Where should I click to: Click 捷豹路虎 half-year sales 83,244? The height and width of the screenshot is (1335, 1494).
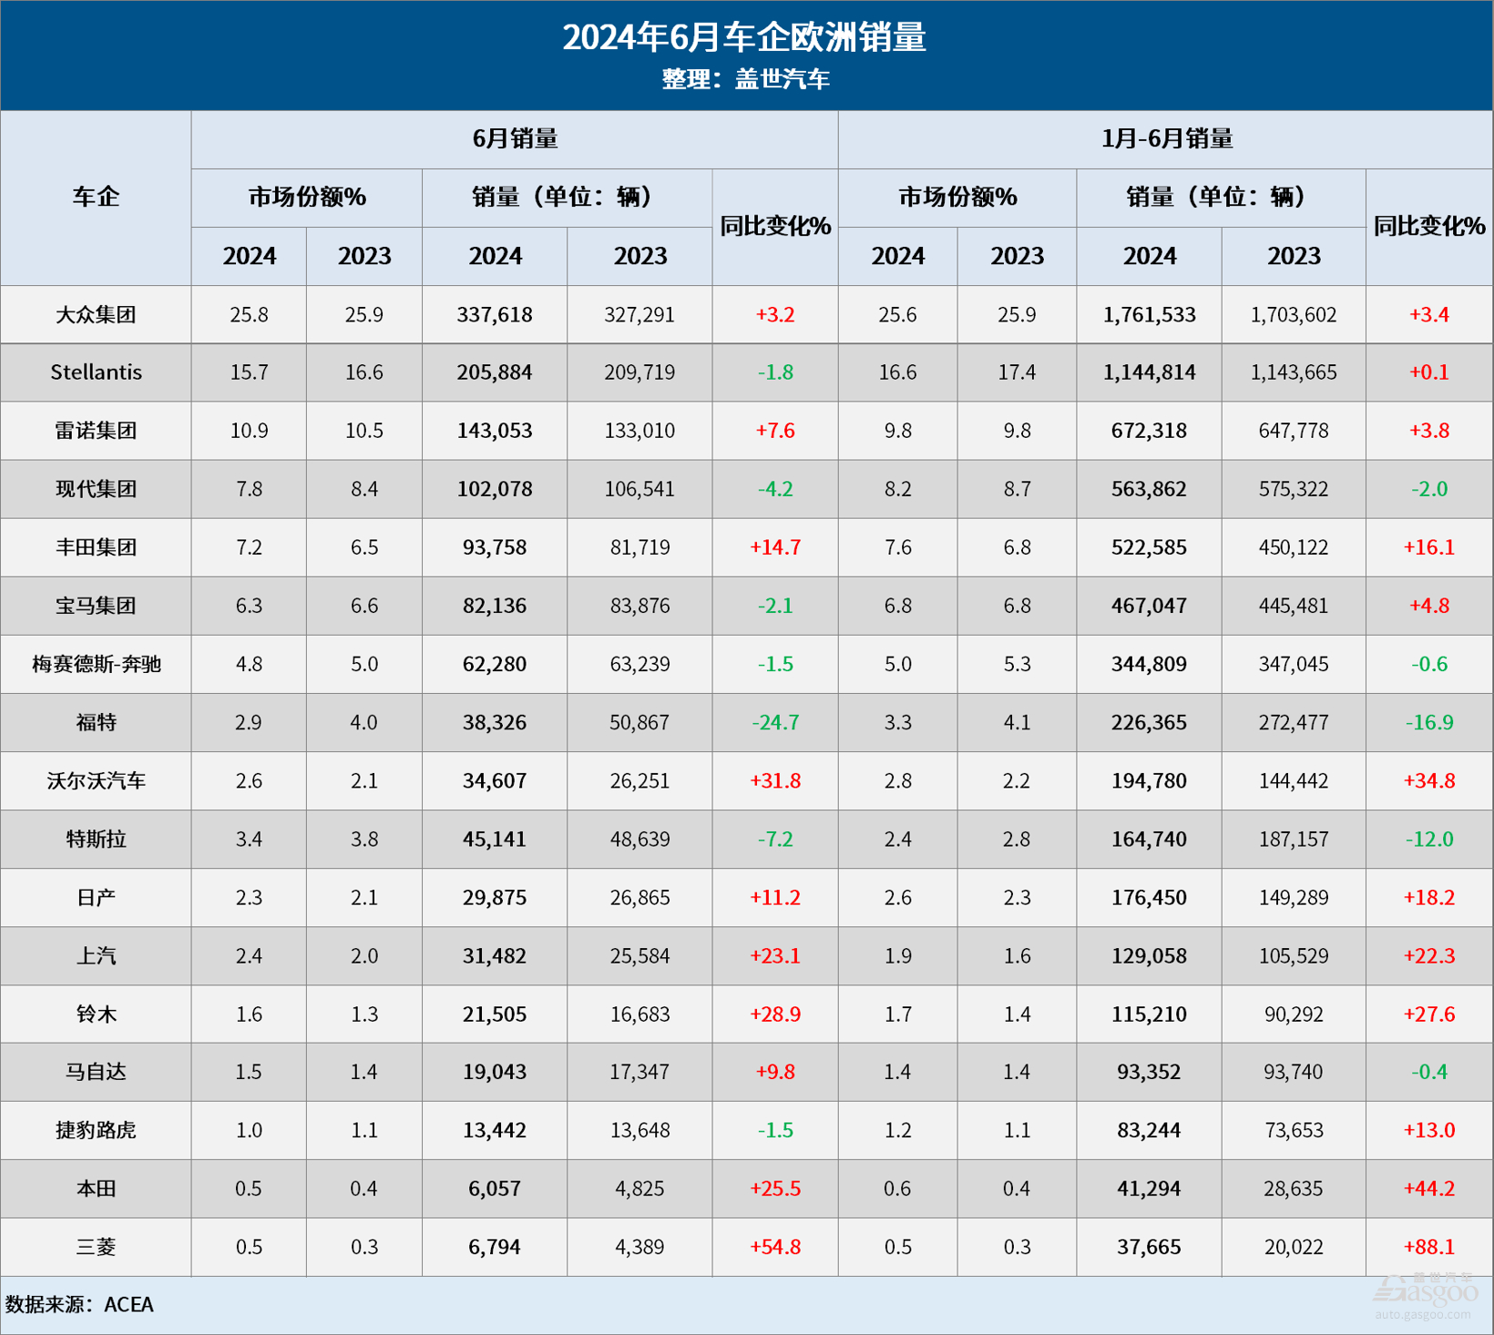point(1149,1130)
